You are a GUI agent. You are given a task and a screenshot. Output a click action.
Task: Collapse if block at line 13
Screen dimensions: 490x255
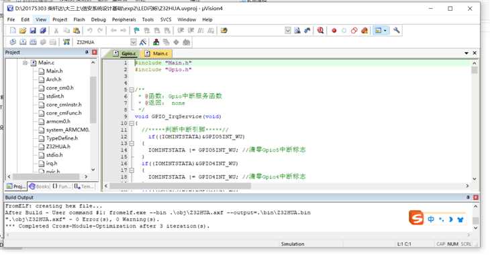(x=132, y=144)
